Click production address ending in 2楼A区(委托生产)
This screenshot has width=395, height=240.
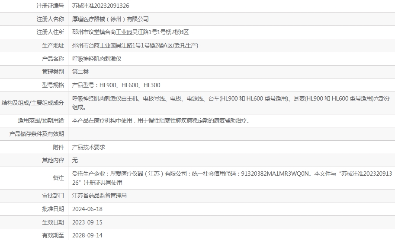pos(135,45)
